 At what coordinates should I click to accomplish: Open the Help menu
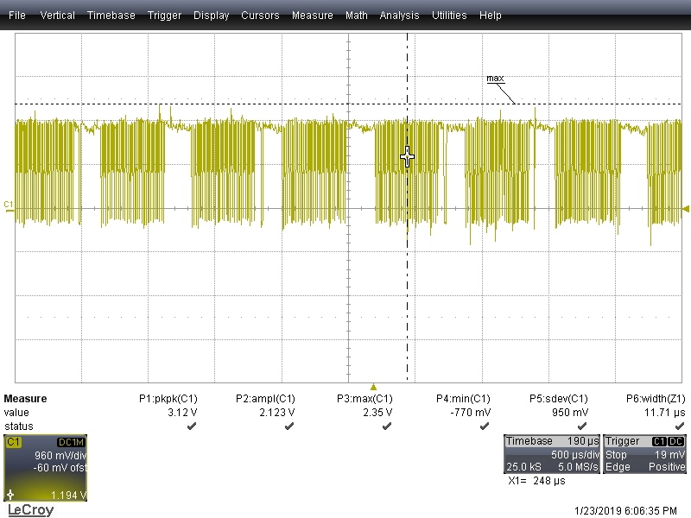pyautogui.click(x=491, y=16)
